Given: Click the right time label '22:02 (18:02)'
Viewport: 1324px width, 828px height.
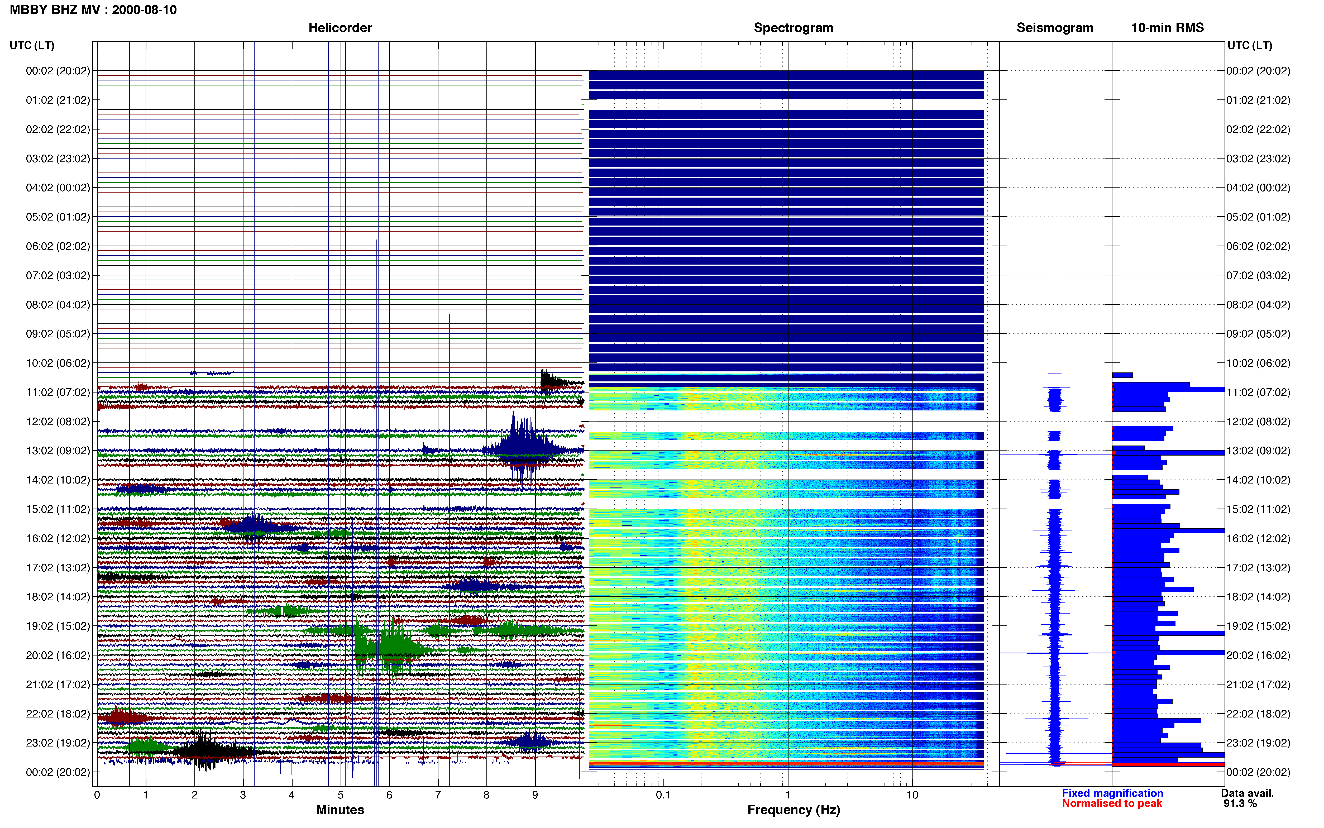Looking at the screenshot, I should pos(1258,714).
